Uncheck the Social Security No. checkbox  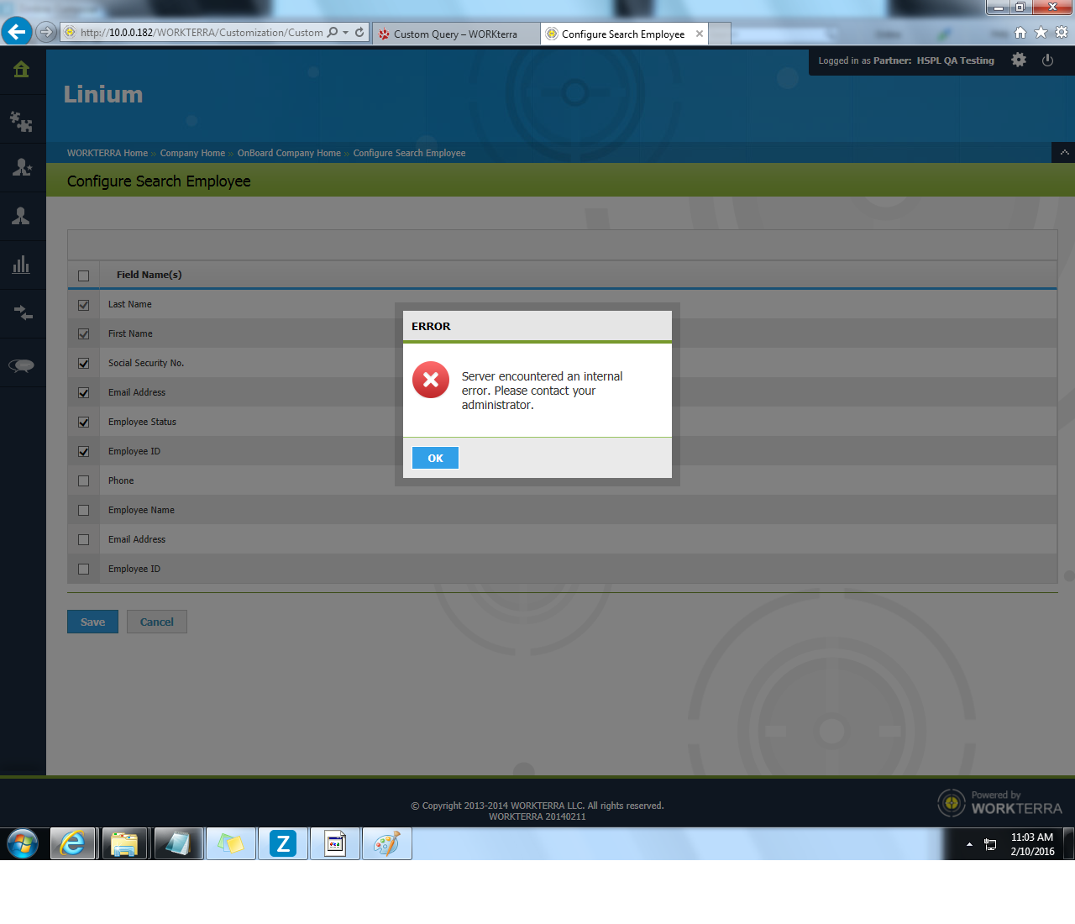click(83, 364)
